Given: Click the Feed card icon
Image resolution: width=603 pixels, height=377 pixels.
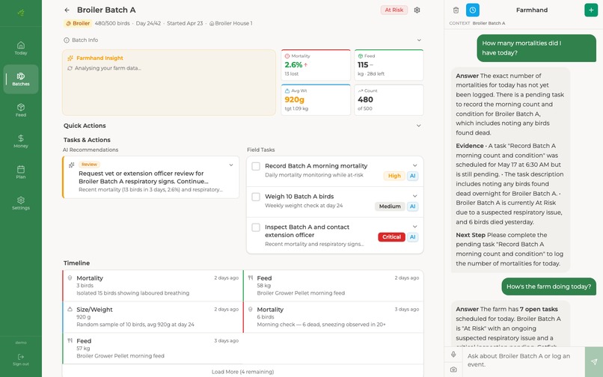Looking at the screenshot, I should click(x=361, y=56).
